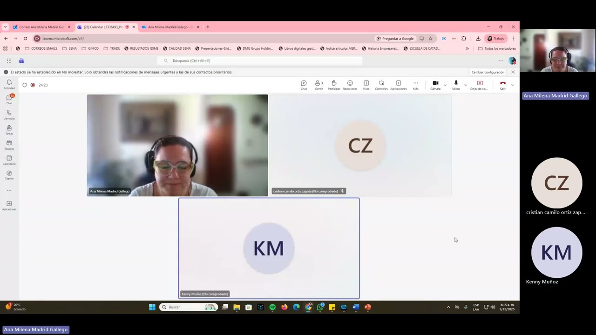
Task: Dismiss the No molestar notification banner
Action: 513,72
